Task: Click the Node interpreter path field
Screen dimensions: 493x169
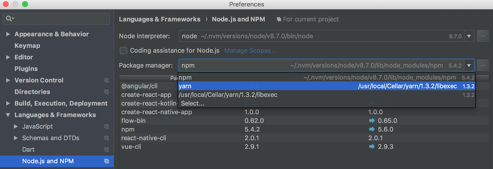Action: click(322, 36)
